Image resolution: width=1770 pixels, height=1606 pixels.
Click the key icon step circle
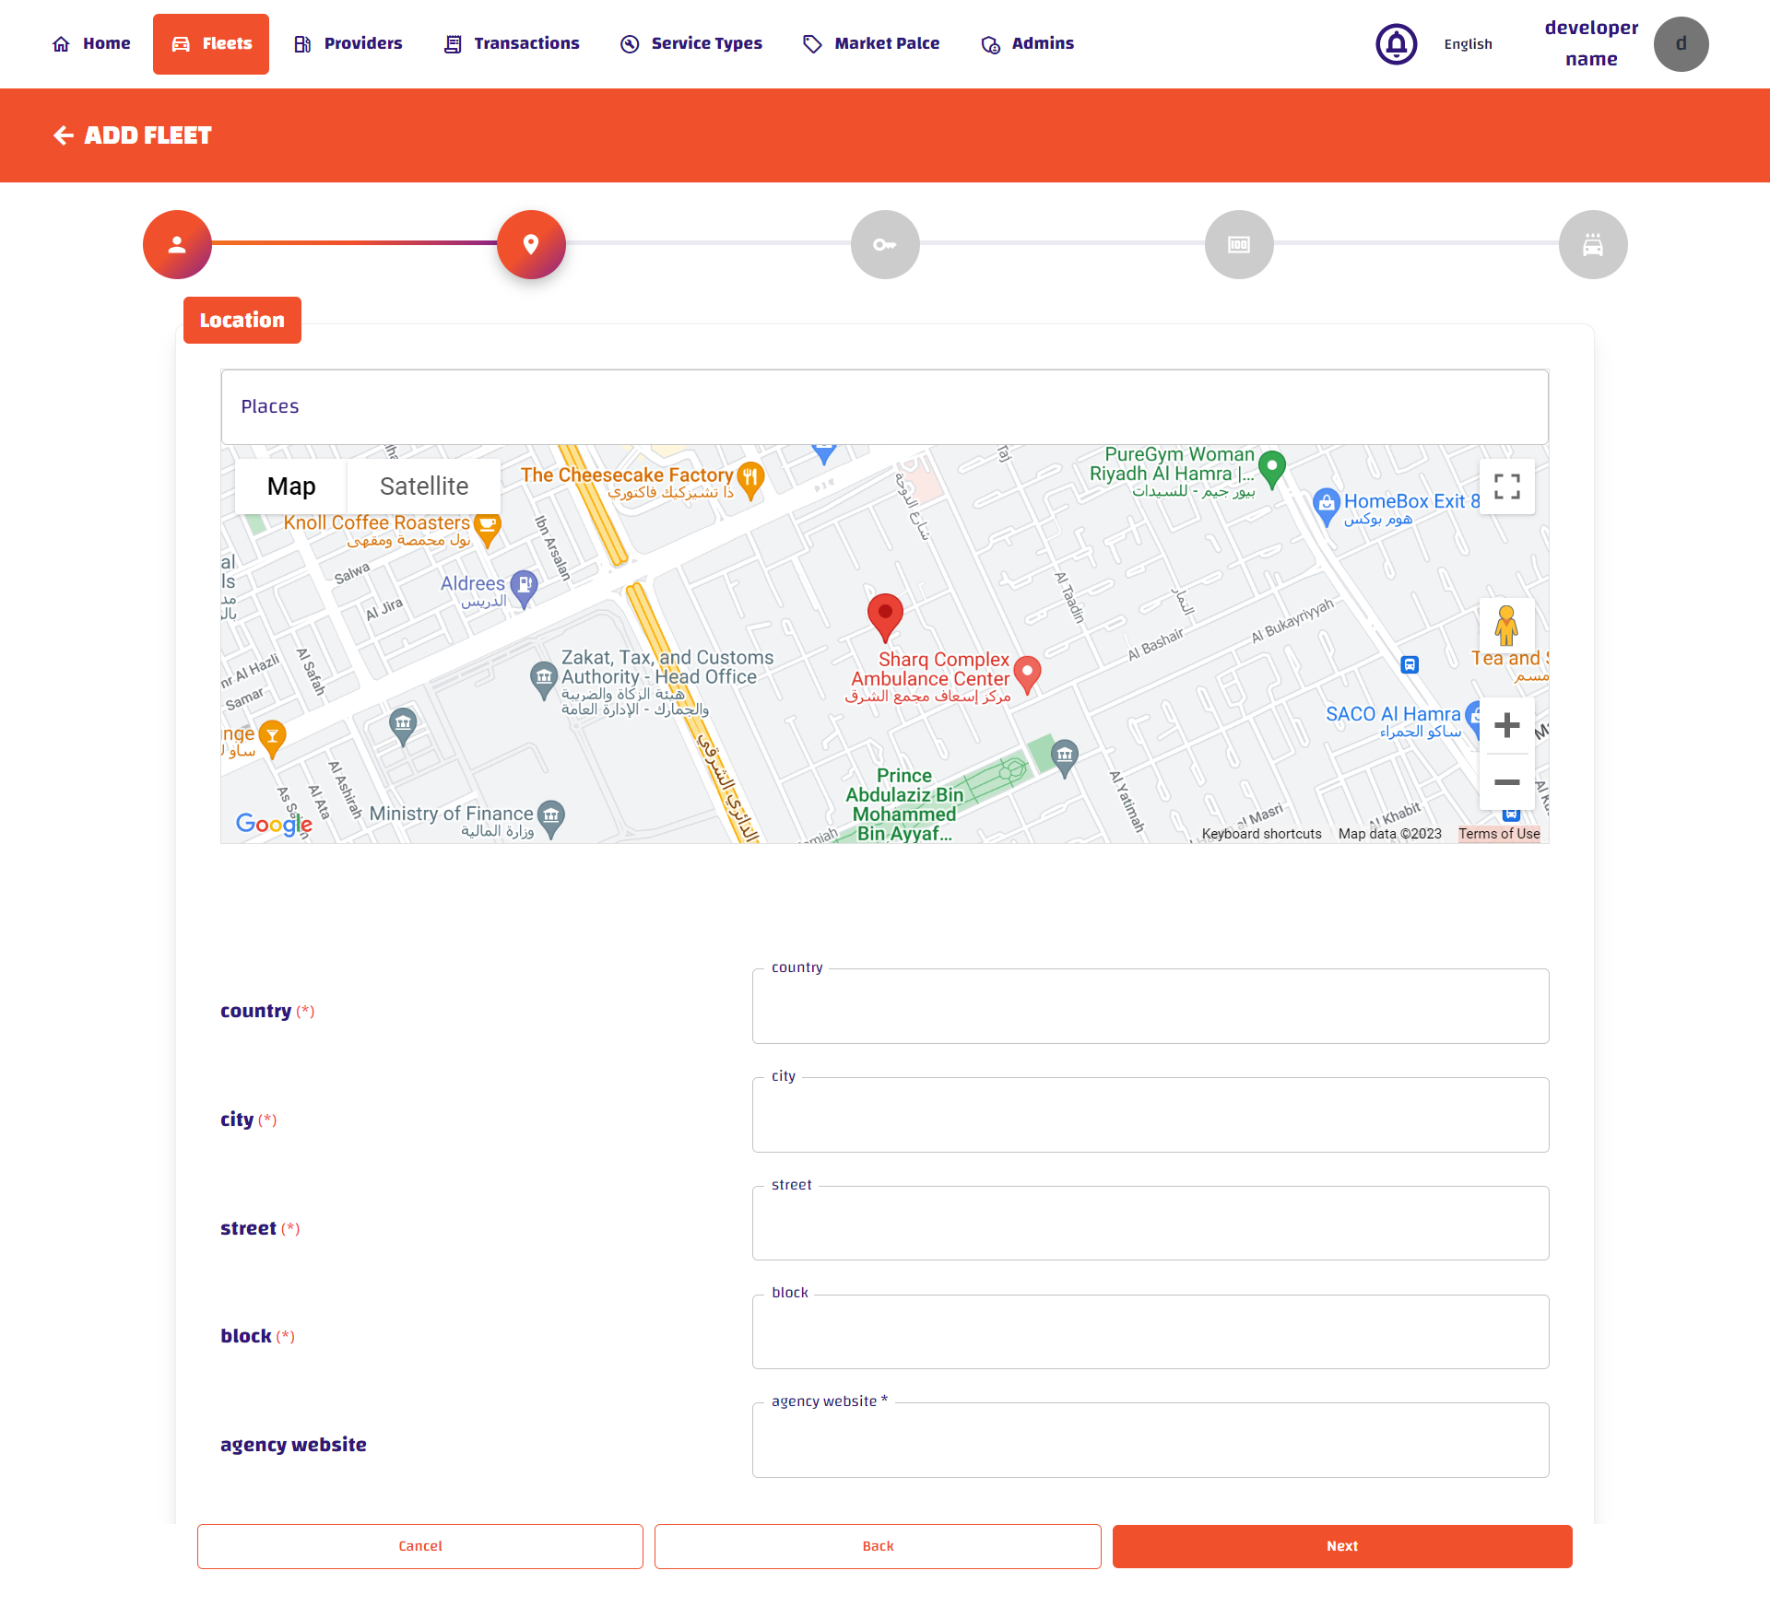click(885, 245)
